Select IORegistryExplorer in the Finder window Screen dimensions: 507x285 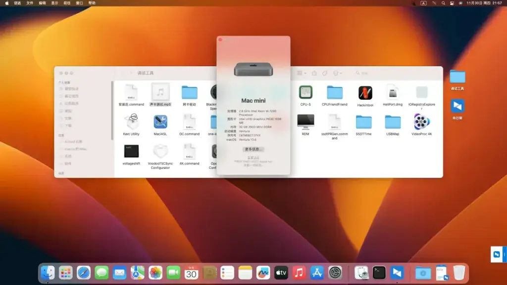[422, 93]
